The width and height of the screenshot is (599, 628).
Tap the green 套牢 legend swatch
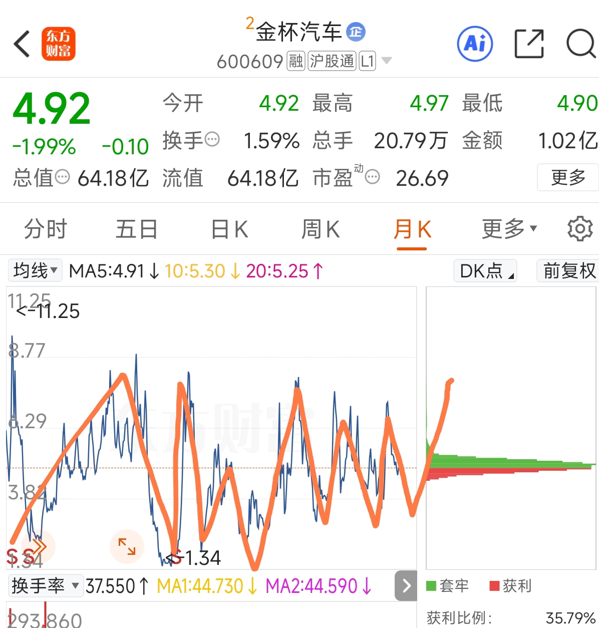(x=431, y=585)
